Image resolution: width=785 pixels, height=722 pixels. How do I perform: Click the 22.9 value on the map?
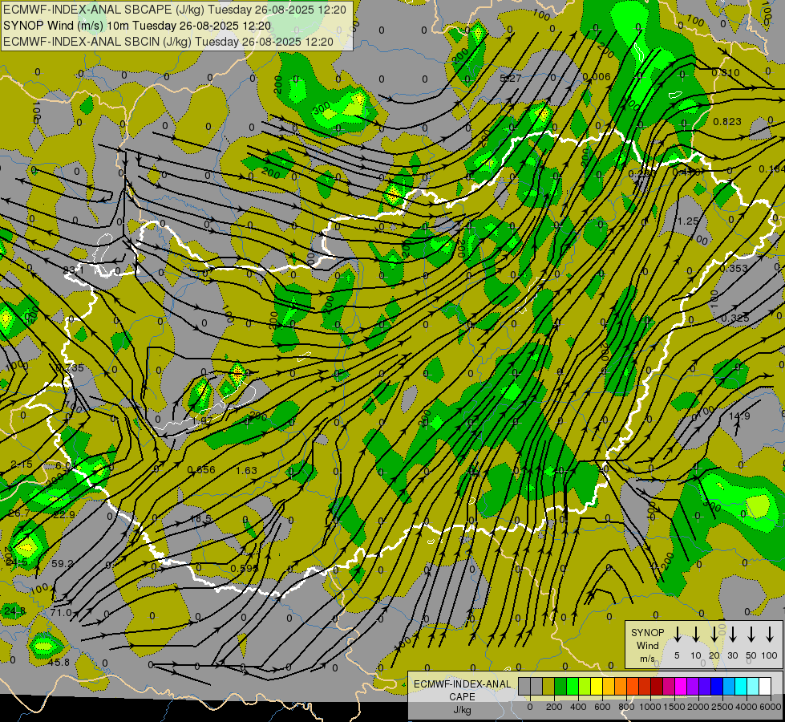64,514
